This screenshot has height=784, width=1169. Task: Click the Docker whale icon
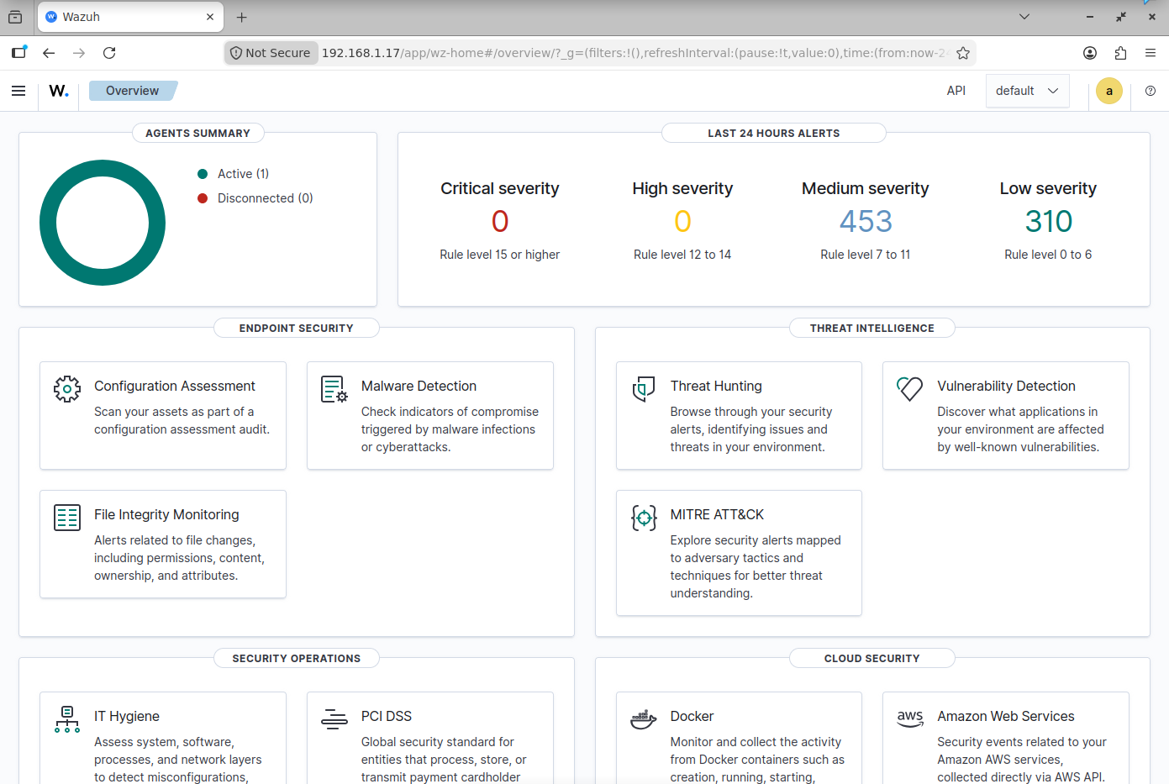pyautogui.click(x=644, y=719)
